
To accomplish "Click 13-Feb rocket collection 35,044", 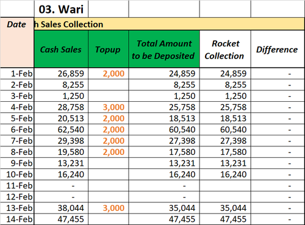I will [225, 208].
